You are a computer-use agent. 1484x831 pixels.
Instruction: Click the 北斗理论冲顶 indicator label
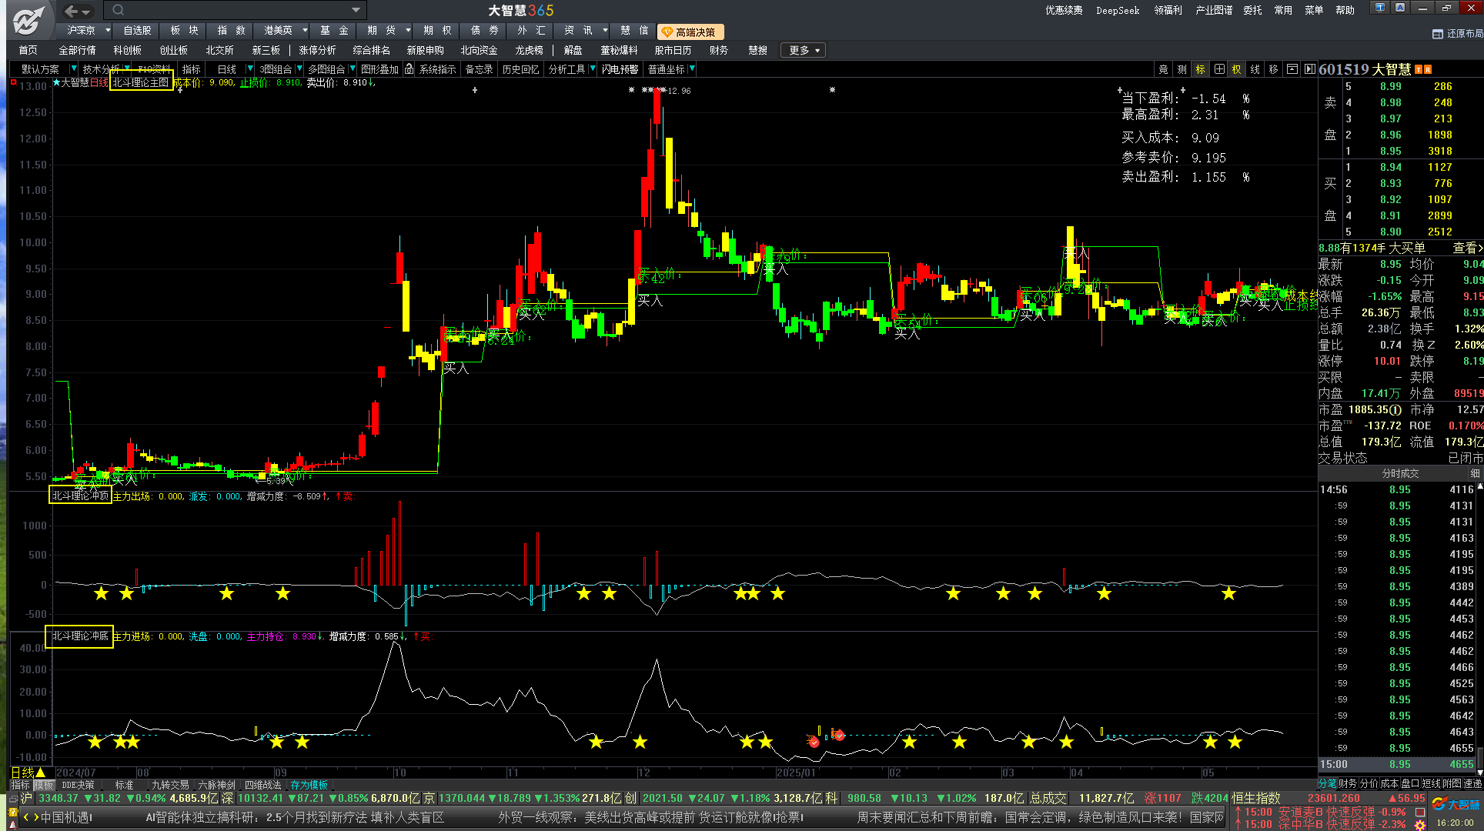80,496
